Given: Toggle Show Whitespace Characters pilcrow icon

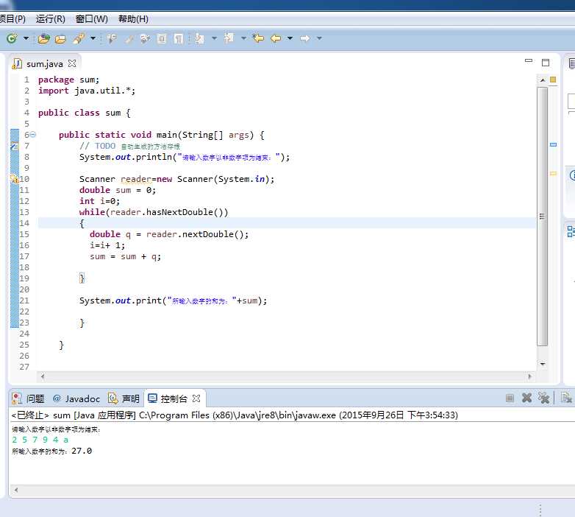Looking at the screenshot, I should [179, 38].
